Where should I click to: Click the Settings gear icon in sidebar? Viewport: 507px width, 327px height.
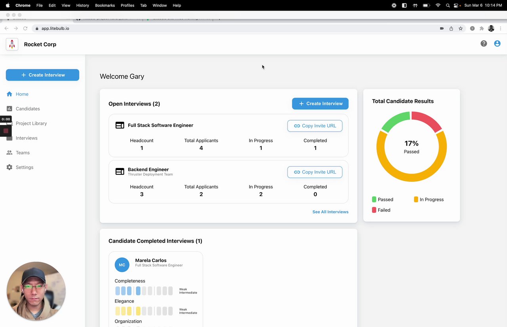pos(10,167)
